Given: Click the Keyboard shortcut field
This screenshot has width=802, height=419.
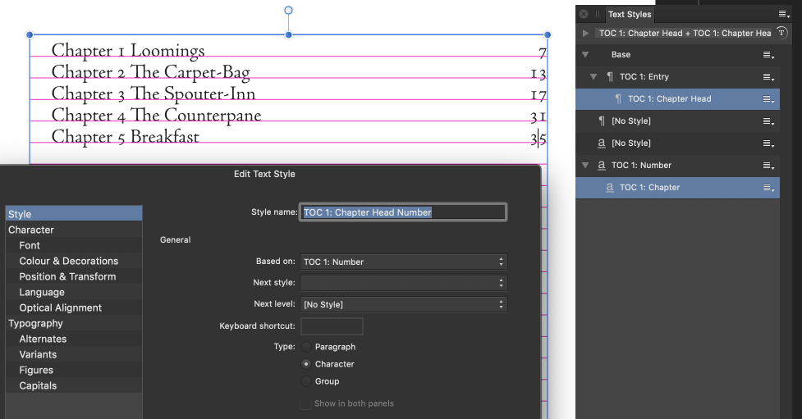Looking at the screenshot, I should [x=332, y=326].
